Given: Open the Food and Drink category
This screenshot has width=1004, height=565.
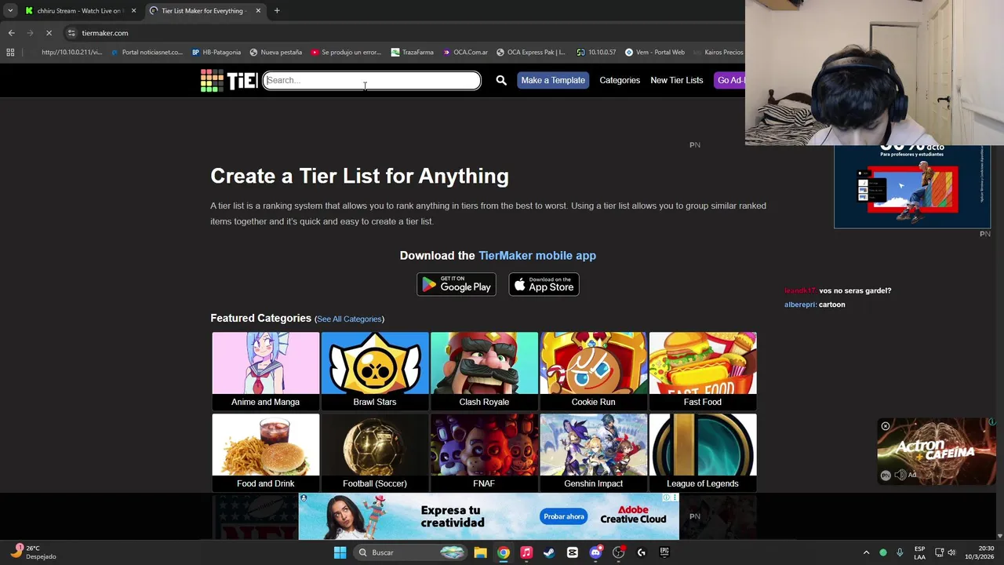Looking at the screenshot, I should (265, 452).
